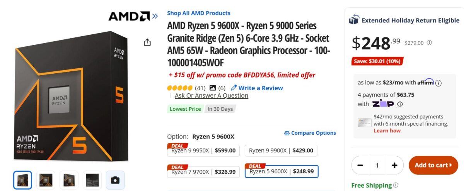The width and height of the screenshot is (464, 191).
Task: Open Ask Or Answer A Question
Action: tap(211, 96)
